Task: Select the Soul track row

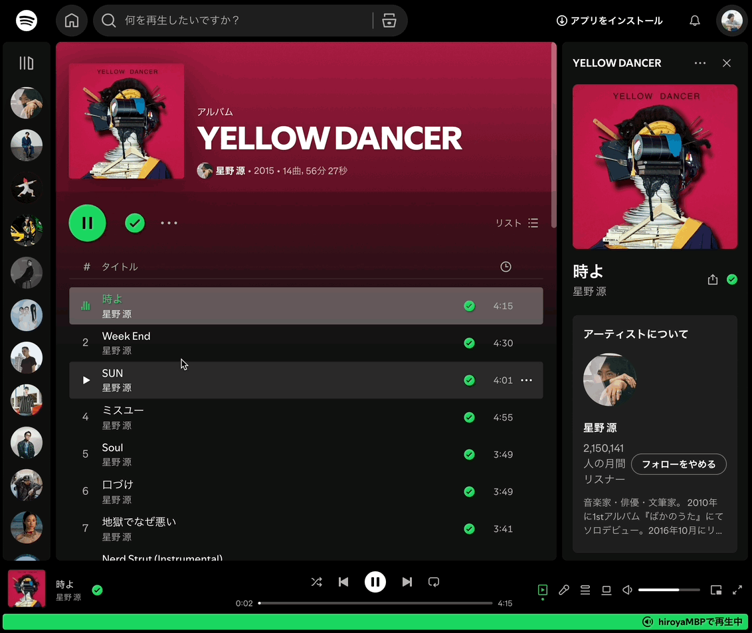Action: point(306,455)
